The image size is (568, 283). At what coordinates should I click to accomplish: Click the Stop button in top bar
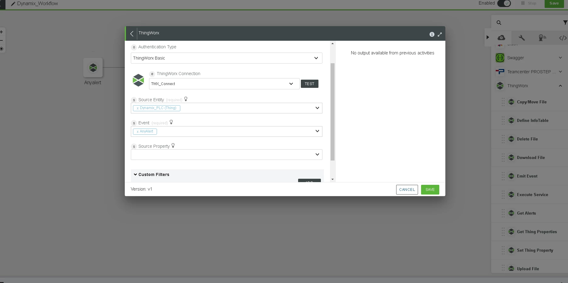(x=529, y=3)
